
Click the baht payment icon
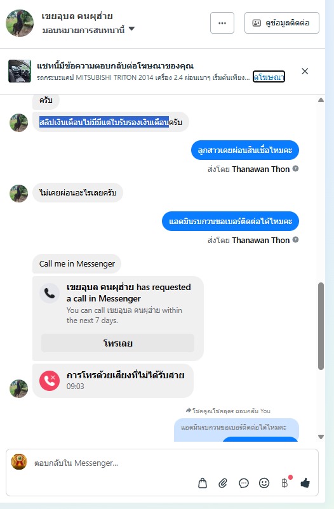285,483
